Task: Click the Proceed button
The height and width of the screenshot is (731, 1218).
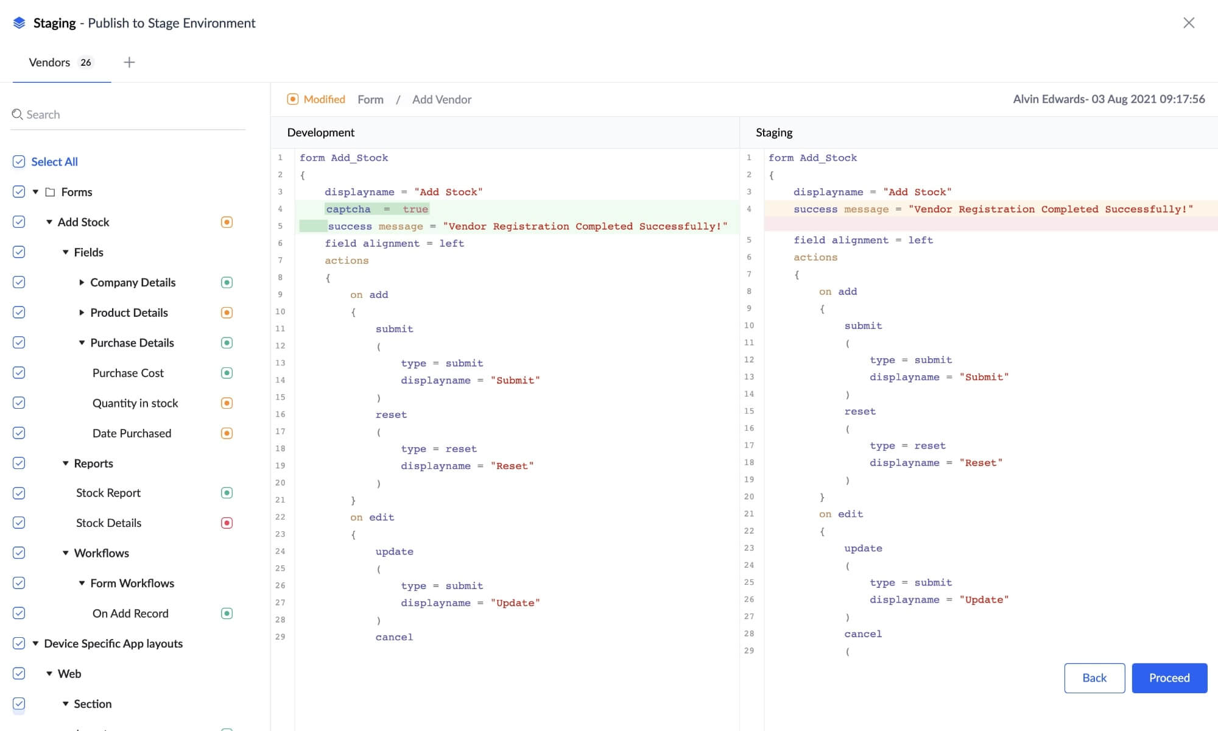Action: pos(1169,678)
